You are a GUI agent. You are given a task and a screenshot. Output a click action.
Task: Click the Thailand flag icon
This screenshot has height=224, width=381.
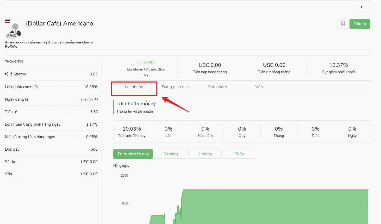coord(8,21)
